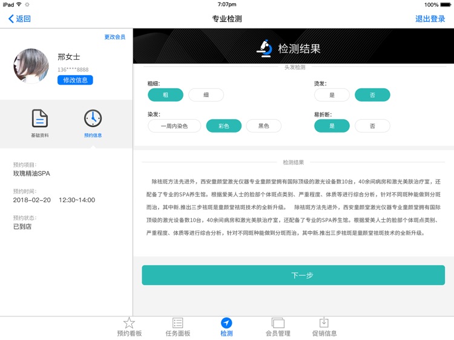Screen dimensions: 454x340
Task: Open the 预约信息 clock icon
Action: 93,119
